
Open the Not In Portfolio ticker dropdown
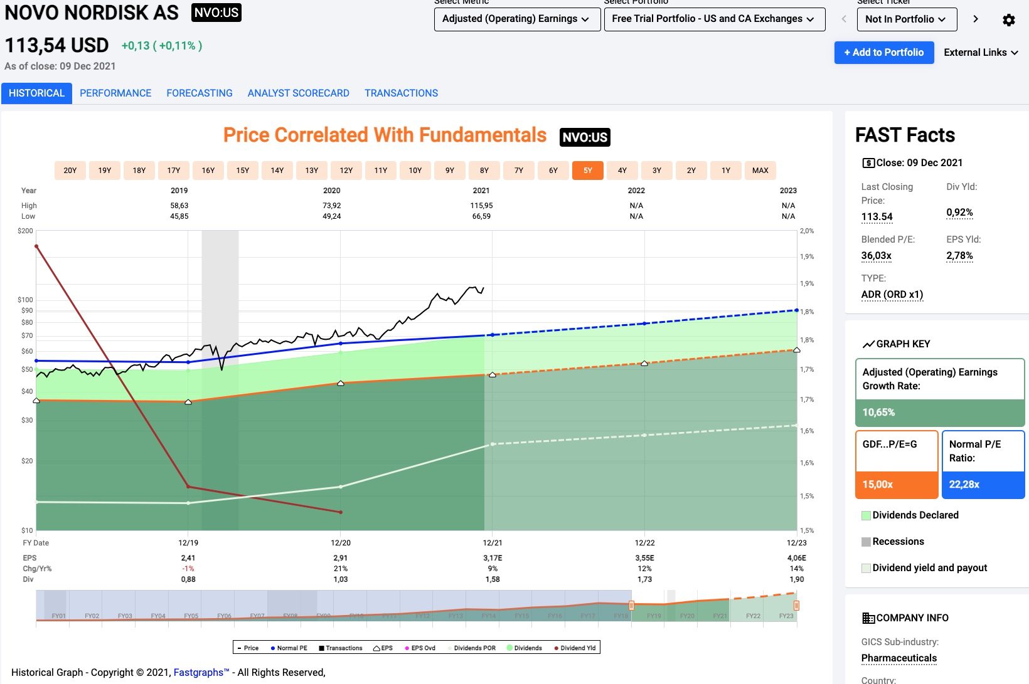coord(907,19)
